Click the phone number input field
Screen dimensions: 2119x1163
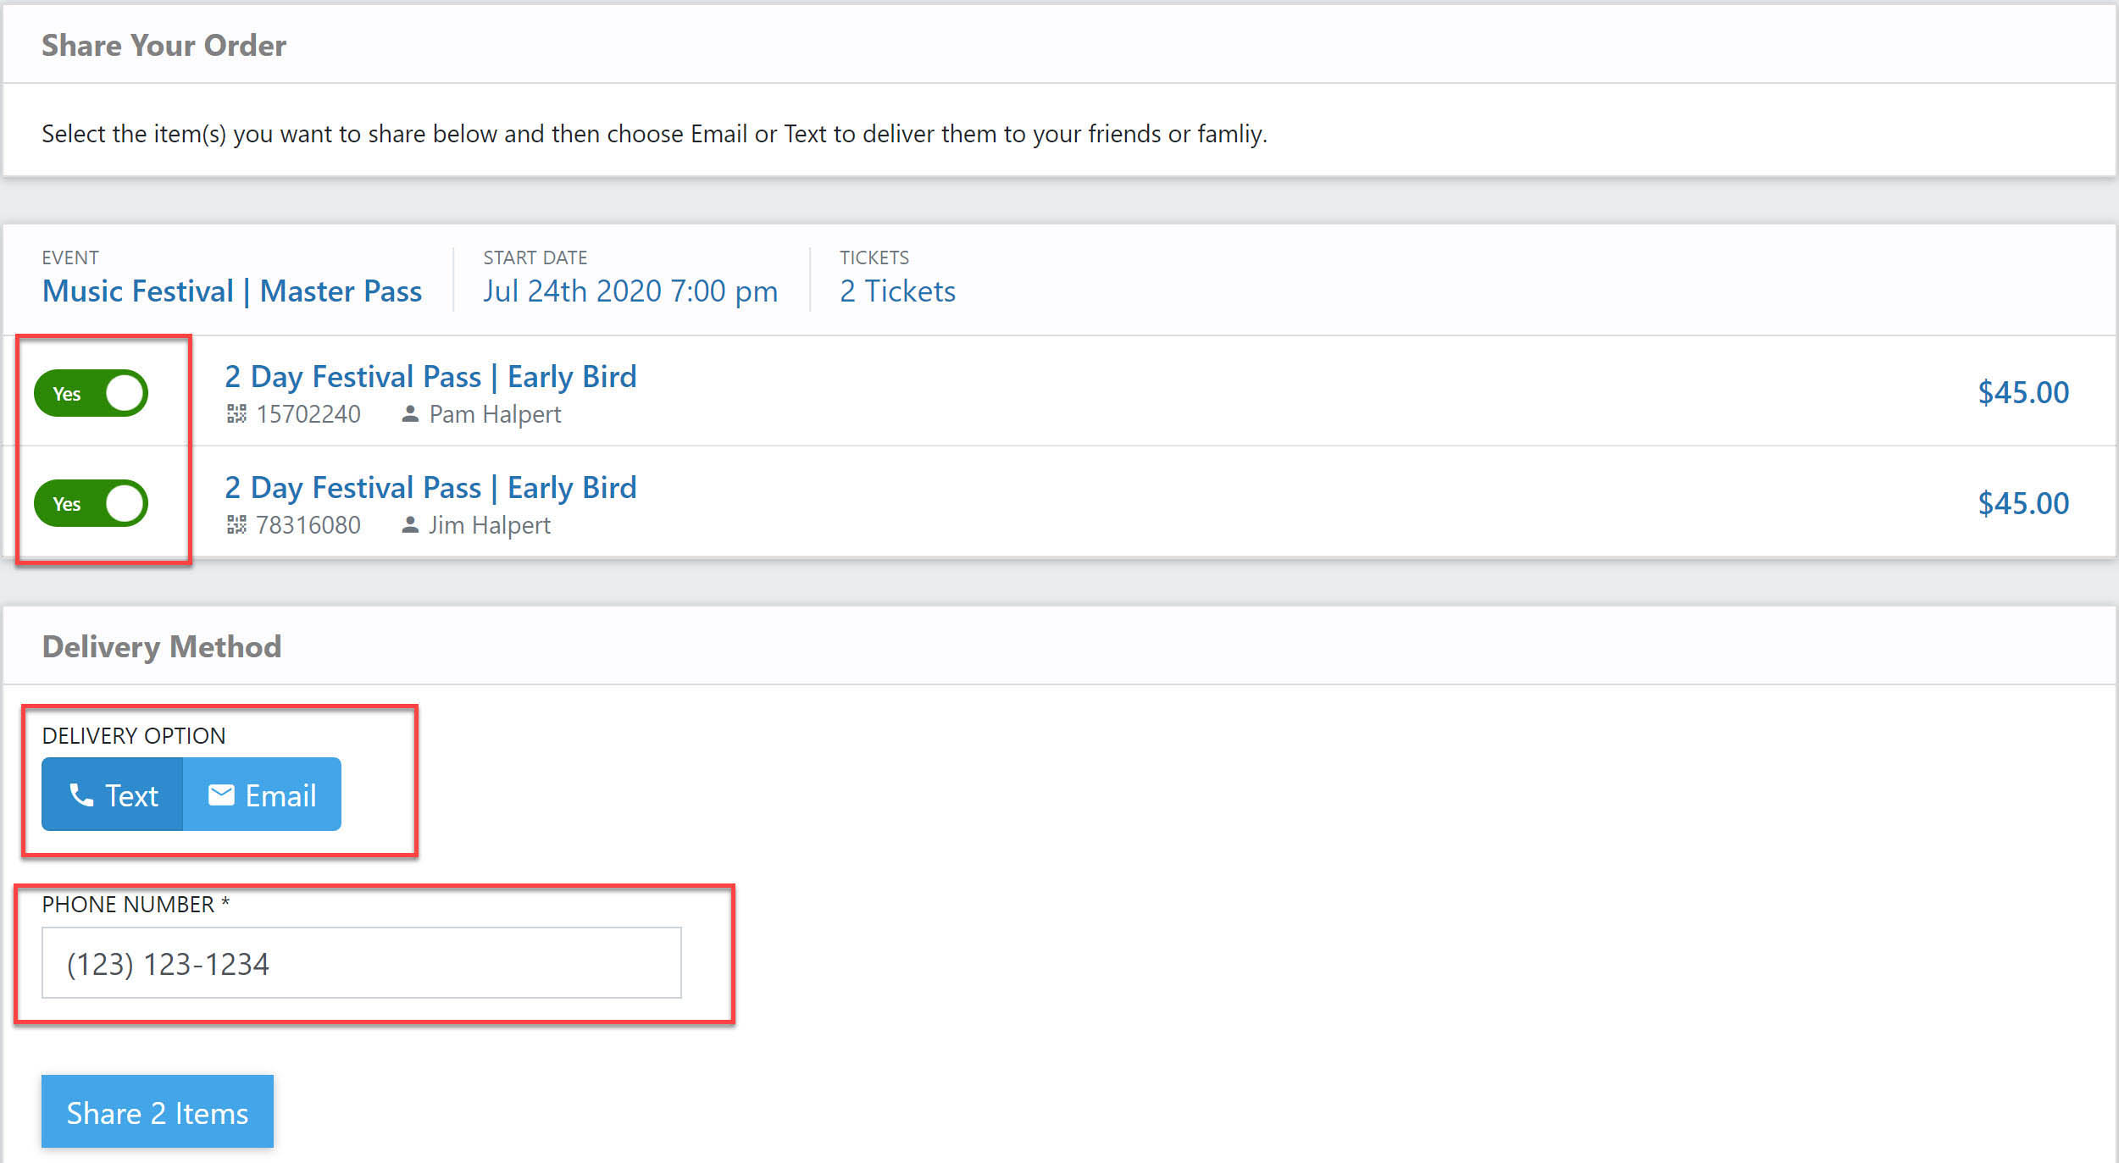[x=361, y=963]
